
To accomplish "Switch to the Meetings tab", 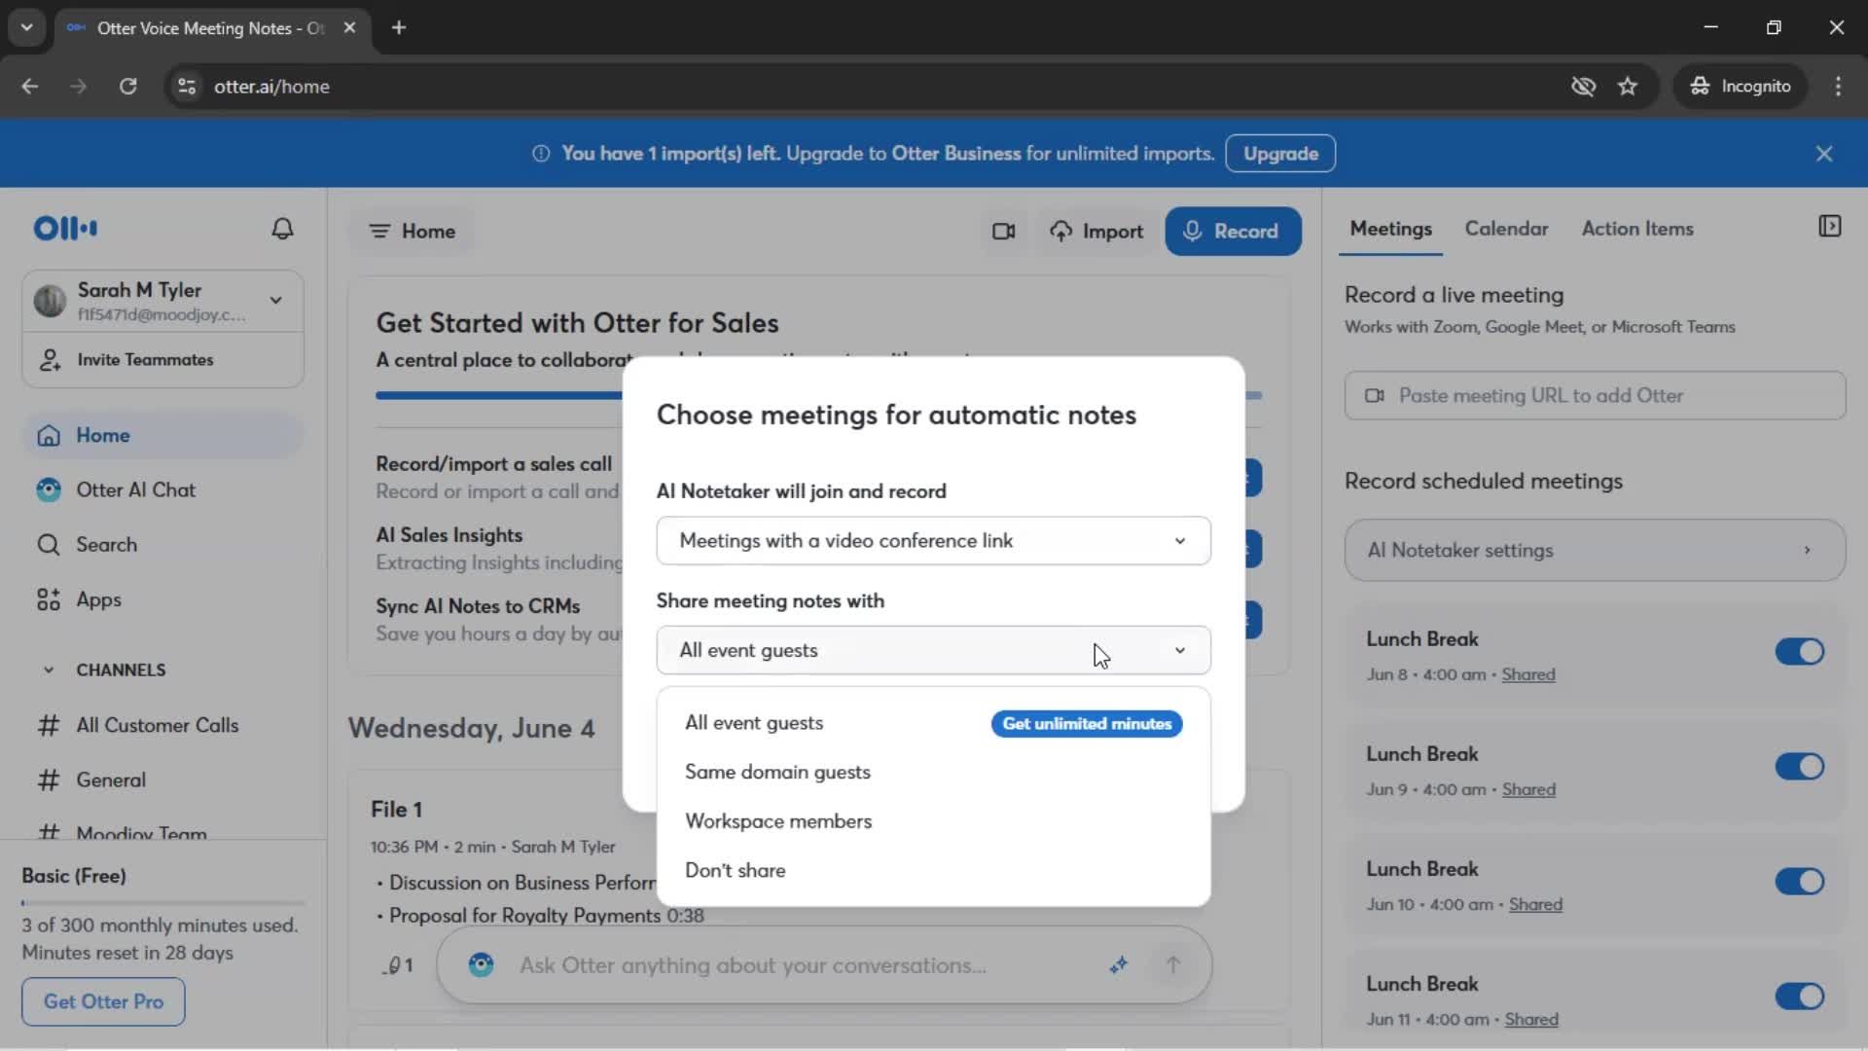I will click(1390, 229).
